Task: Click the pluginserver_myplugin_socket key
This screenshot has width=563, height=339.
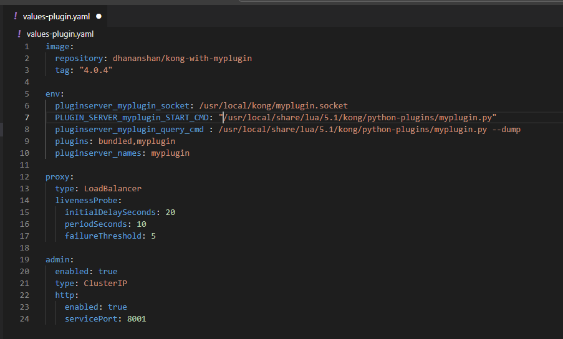Action: tap(122, 105)
